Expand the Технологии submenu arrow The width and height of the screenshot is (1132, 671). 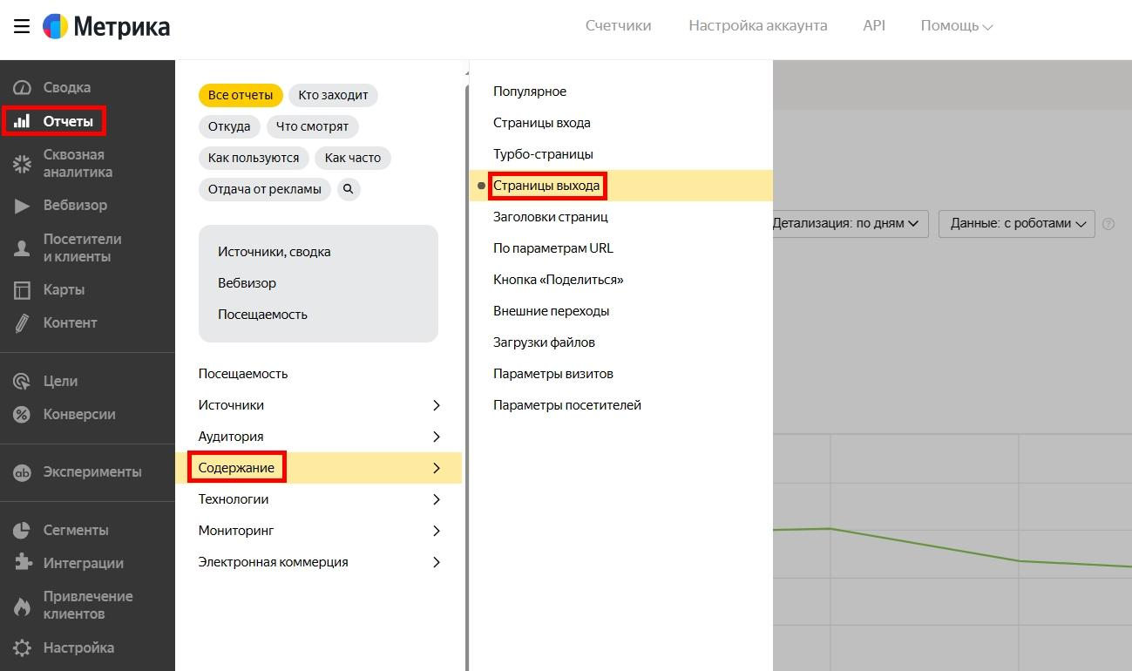click(x=437, y=499)
